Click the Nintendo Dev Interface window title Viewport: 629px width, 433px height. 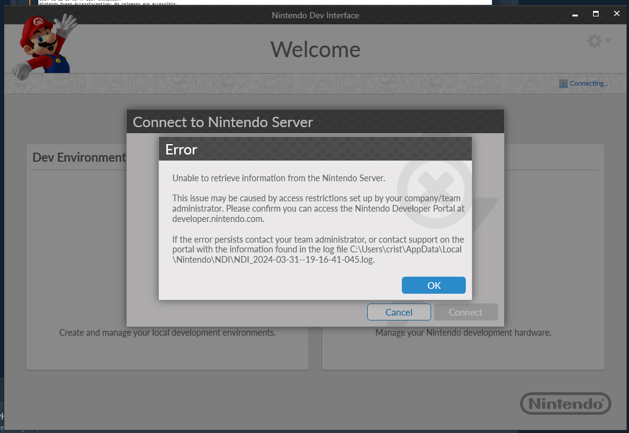coord(315,15)
